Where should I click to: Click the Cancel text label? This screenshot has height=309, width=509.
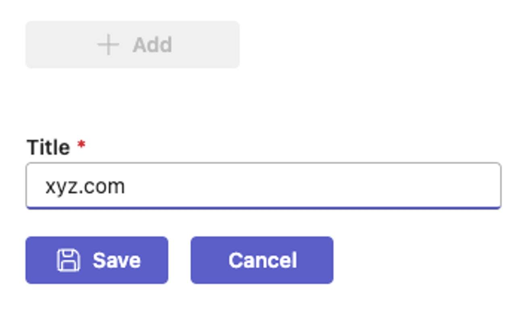tap(263, 260)
